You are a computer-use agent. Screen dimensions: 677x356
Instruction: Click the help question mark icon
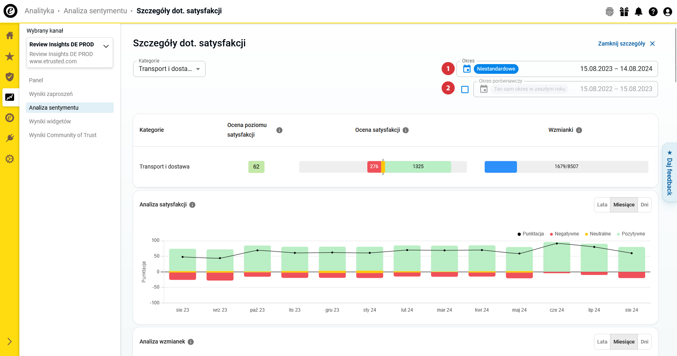[x=653, y=12]
